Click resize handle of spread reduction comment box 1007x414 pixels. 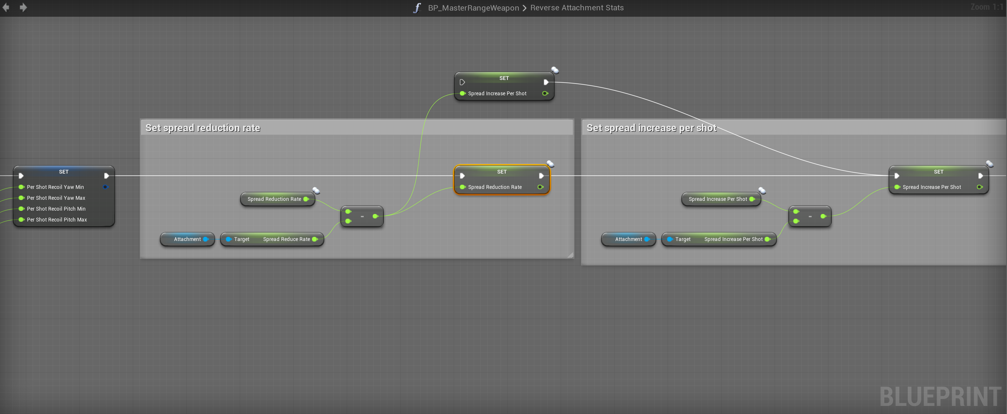coord(571,255)
